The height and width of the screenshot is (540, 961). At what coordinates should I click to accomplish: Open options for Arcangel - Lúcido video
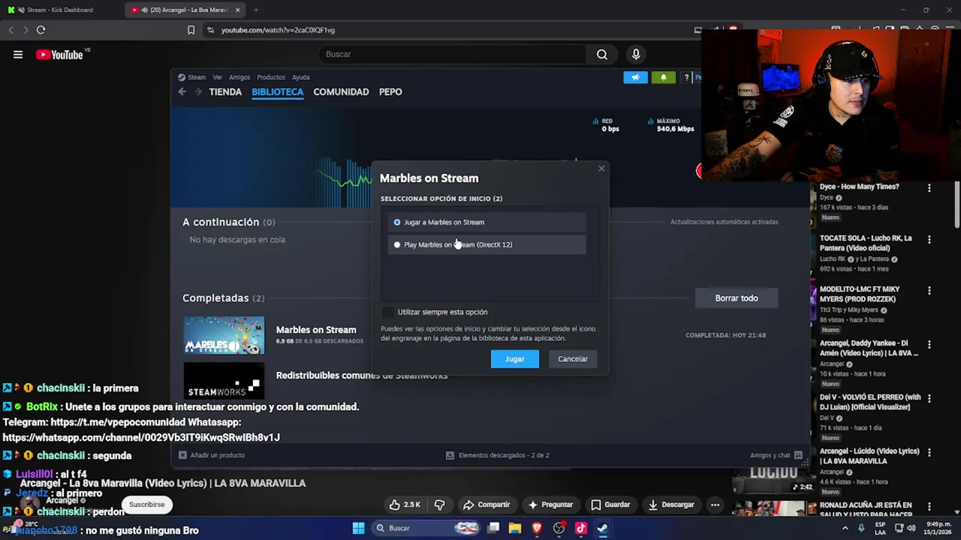(x=929, y=453)
